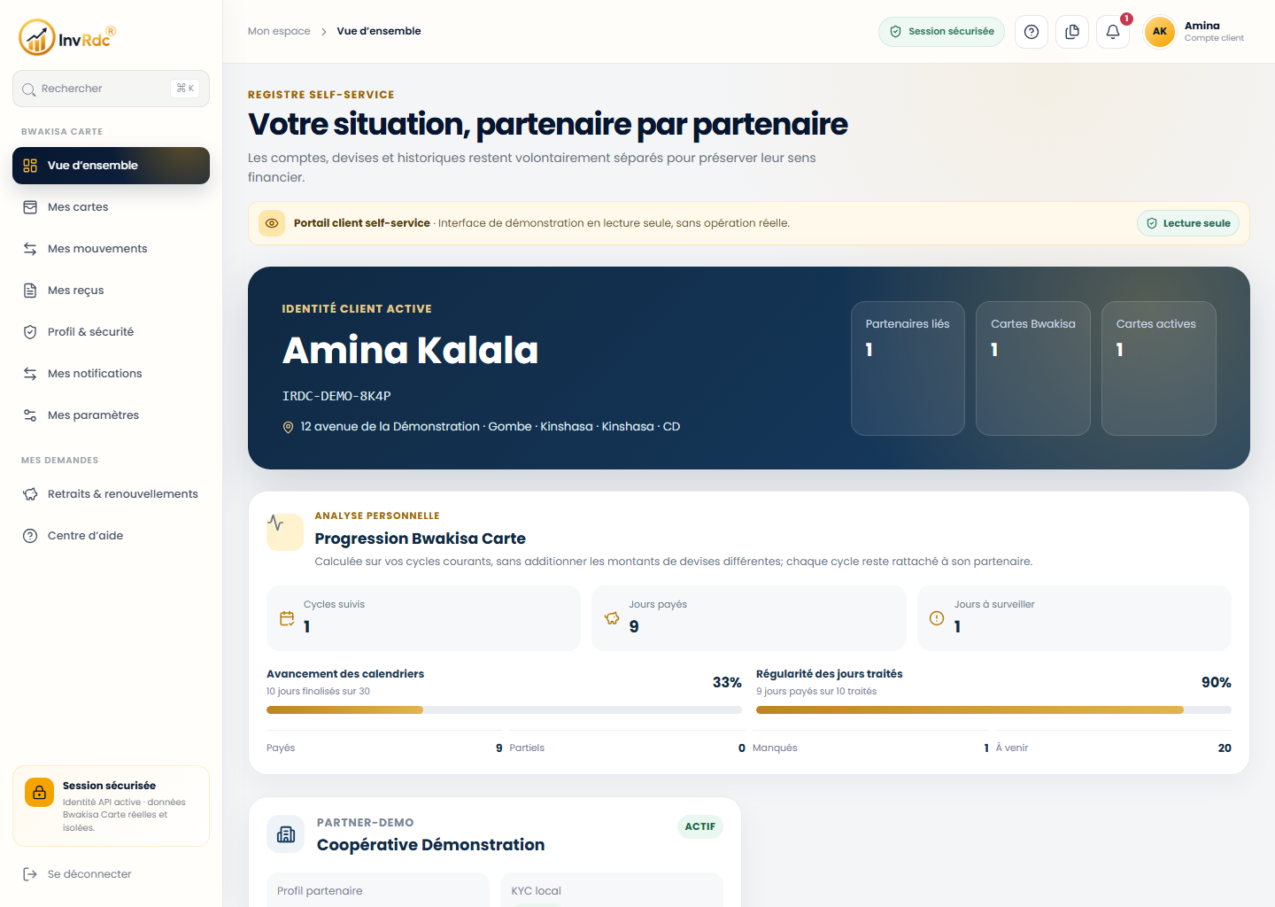Click the ACTIF status badge
1275x907 pixels.
[x=700, y=826]
